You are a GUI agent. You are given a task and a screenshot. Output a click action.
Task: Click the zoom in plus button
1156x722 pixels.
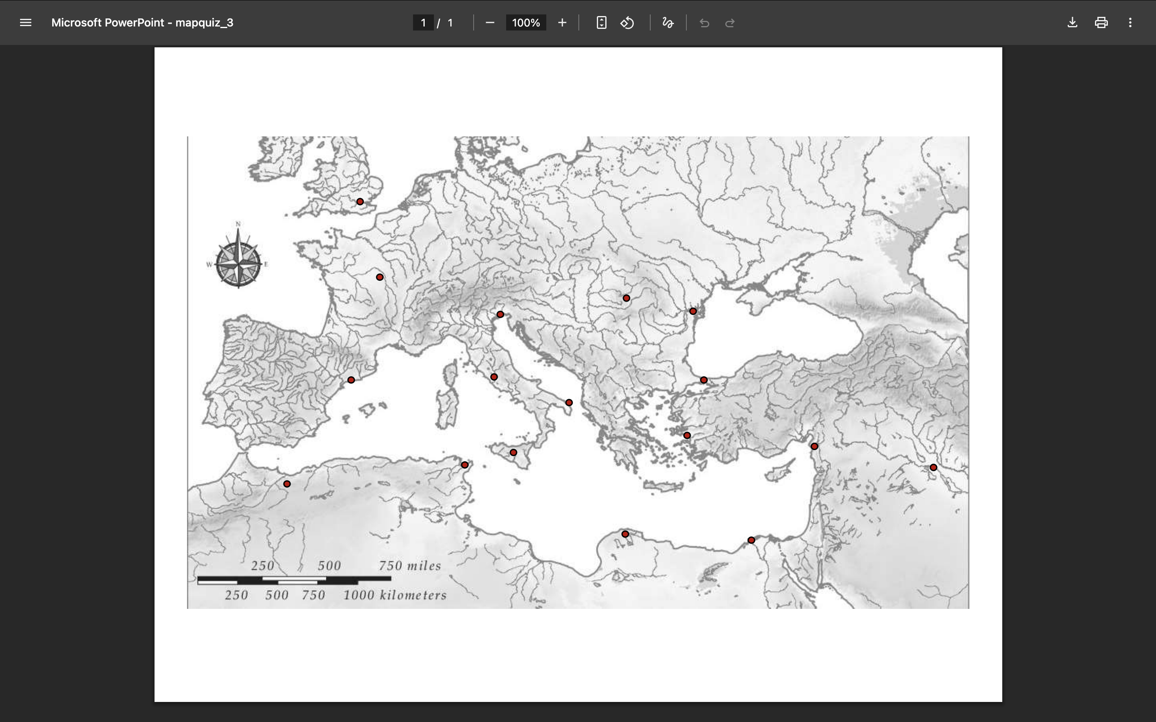click(562, 22)
